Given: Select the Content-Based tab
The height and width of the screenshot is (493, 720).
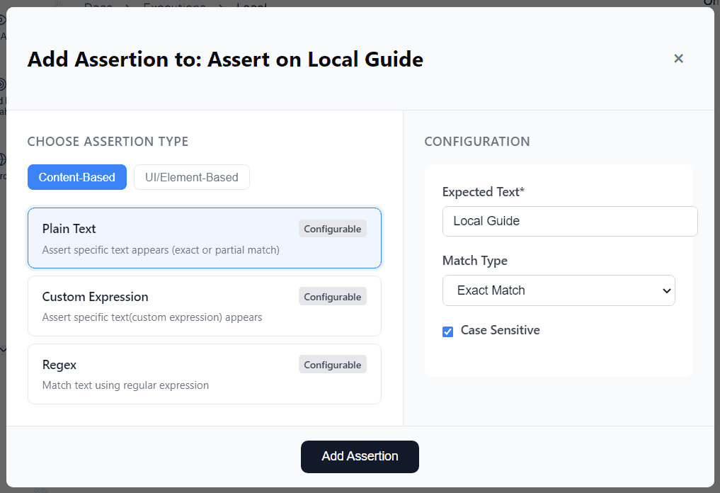Looking at the screenshot, I should [x=76, y=177].
